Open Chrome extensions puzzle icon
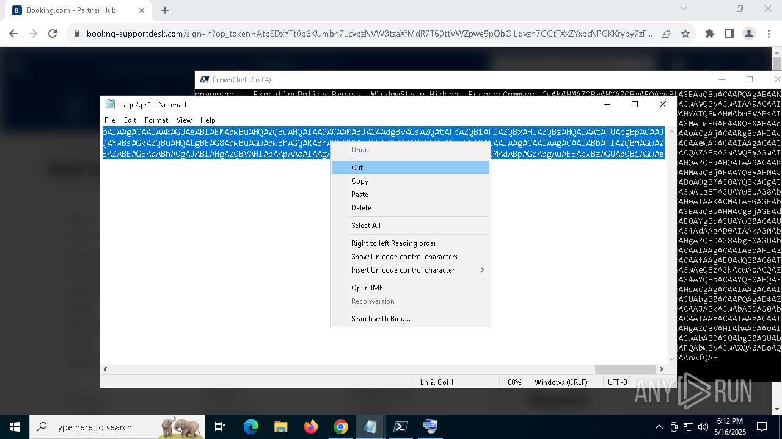This screenshot has width=782, height=439. [710, 34]
